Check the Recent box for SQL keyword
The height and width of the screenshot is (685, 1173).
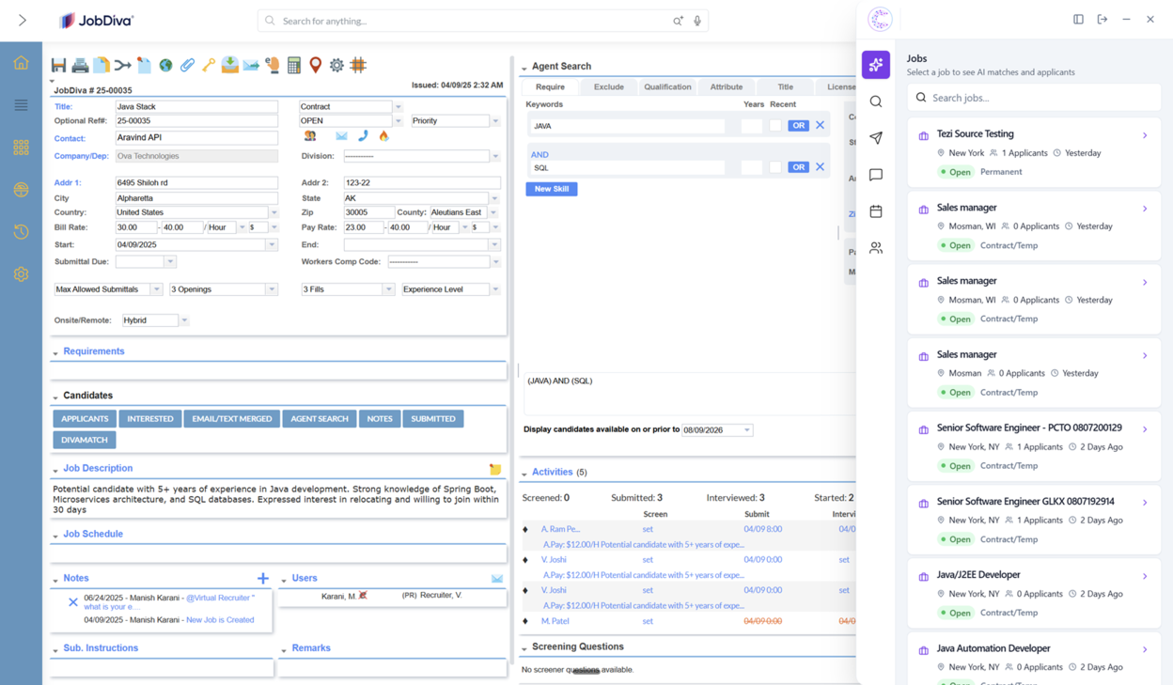[775, 167]
